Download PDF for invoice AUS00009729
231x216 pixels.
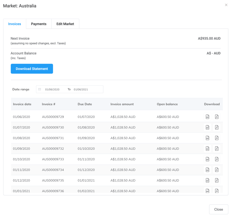(x=216, y=117)
